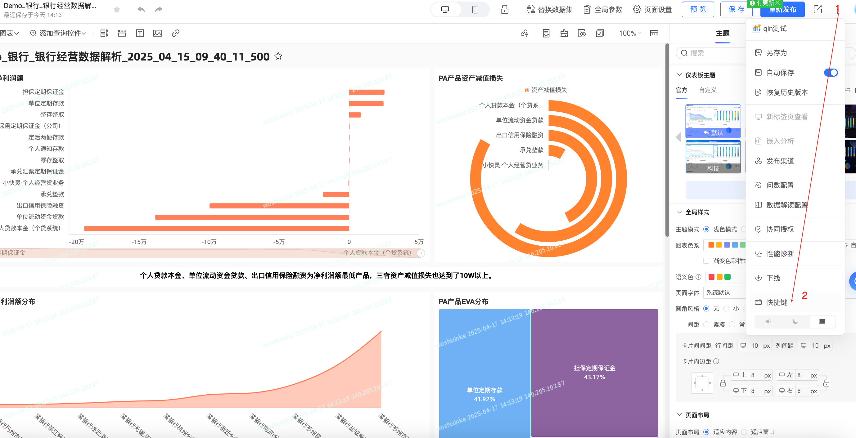Screen dimensions: 856x438
Task: Choose 快捷键 shortcuts menu item
Action: point(795,302)
